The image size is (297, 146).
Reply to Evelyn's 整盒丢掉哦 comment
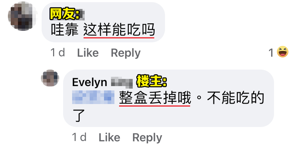pos(147,137)
